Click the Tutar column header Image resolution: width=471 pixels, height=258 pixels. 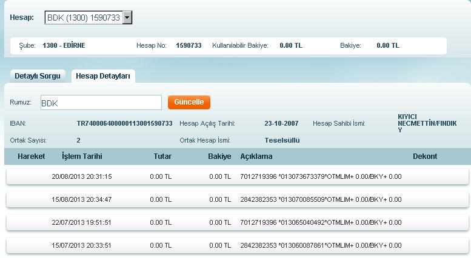click(x=162, y=156)
